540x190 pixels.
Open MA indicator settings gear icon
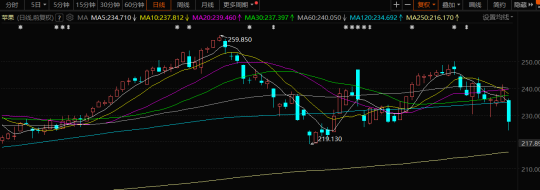(x=70, y=17)
